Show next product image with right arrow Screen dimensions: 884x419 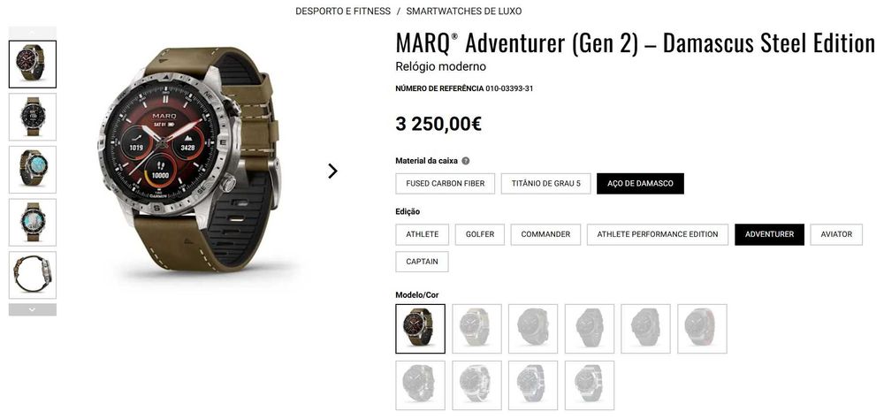click(x=332, y=171)
